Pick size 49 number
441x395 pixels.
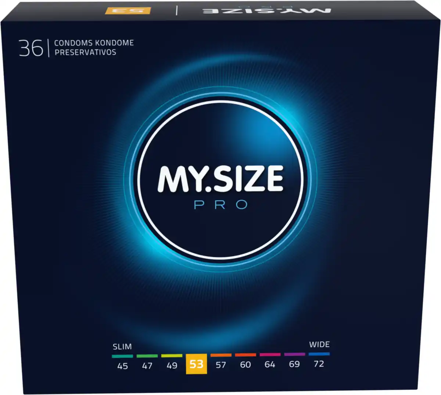tap(172, 366)
